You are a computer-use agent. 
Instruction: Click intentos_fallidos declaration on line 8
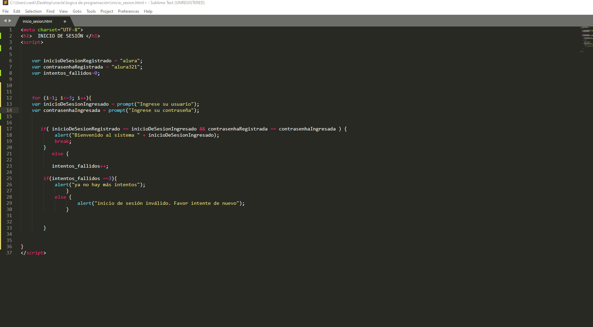[x=67, y=73]
